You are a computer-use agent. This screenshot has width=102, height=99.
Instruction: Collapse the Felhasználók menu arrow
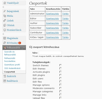(24, 48)
